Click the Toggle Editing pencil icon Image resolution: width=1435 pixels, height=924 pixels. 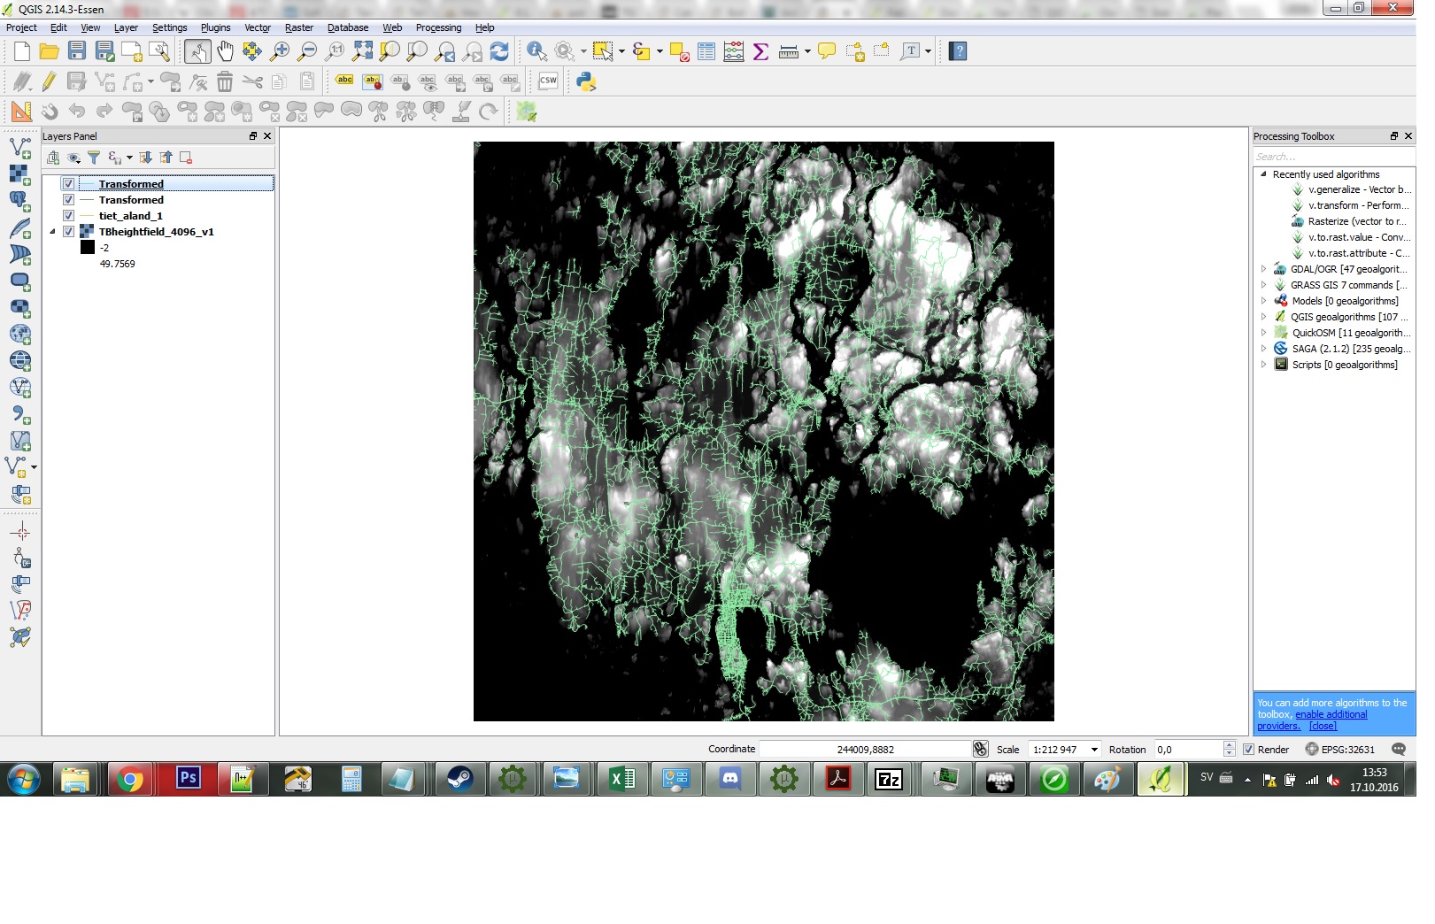[x=49, y=81]
